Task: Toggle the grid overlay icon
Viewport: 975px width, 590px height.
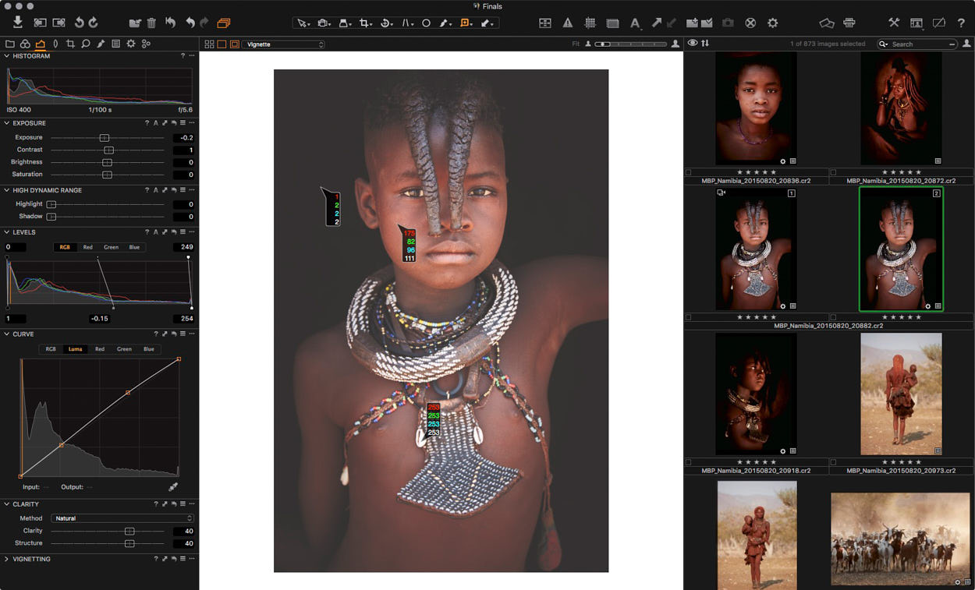Action: pos(590,23)
